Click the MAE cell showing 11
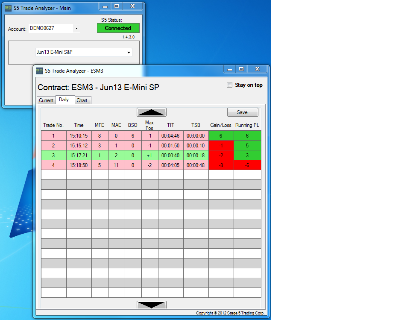 pos(116,165)
